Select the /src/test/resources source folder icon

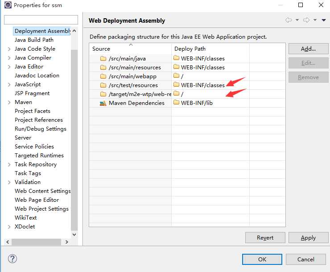[x=103, y=85]
